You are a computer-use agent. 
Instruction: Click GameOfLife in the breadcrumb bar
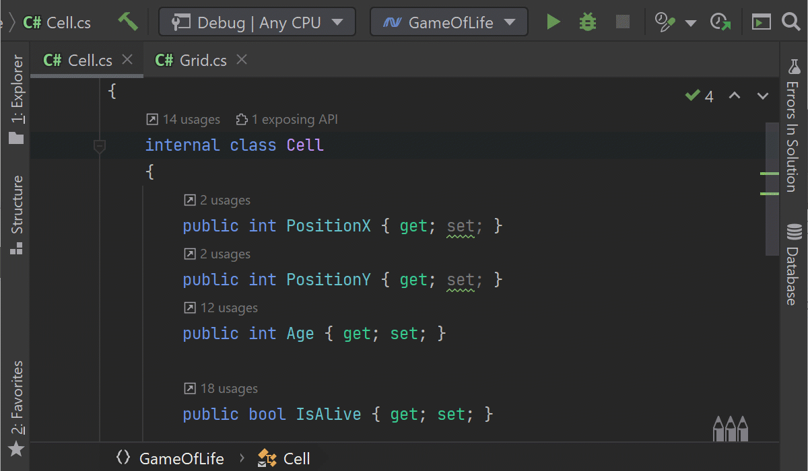(180, 458)
